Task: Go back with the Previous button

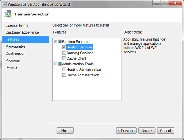Action: point(126,131)
